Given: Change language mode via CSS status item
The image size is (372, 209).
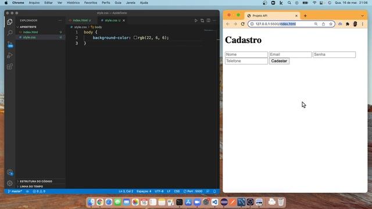Looking at the screenshot, I should [x=177, y=191].
